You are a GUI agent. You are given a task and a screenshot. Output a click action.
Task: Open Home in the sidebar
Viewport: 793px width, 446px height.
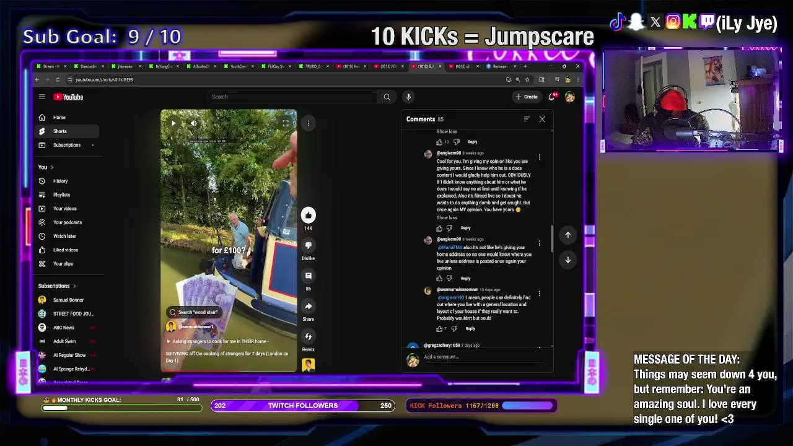(x=66, y=117)
